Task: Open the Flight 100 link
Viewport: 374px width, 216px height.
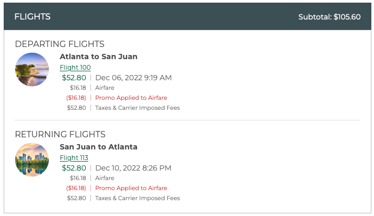Action: point(75,68)
